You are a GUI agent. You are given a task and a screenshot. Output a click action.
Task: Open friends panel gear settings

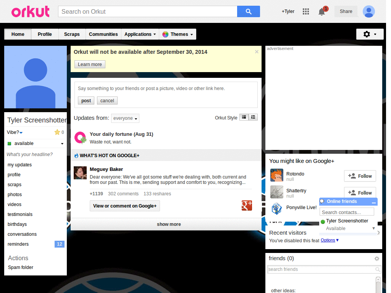pos(377,259)
